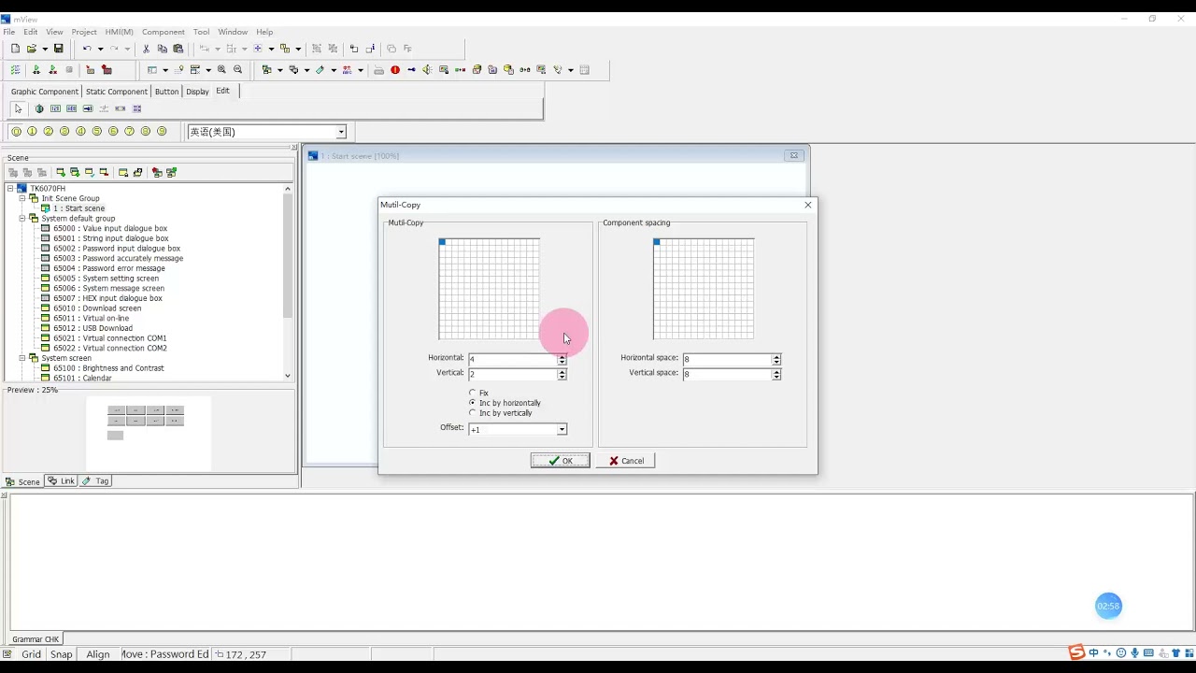Screen dimensions: 1196x673
Task: Click the Grammar CHK tab
Action: (36, 639)
